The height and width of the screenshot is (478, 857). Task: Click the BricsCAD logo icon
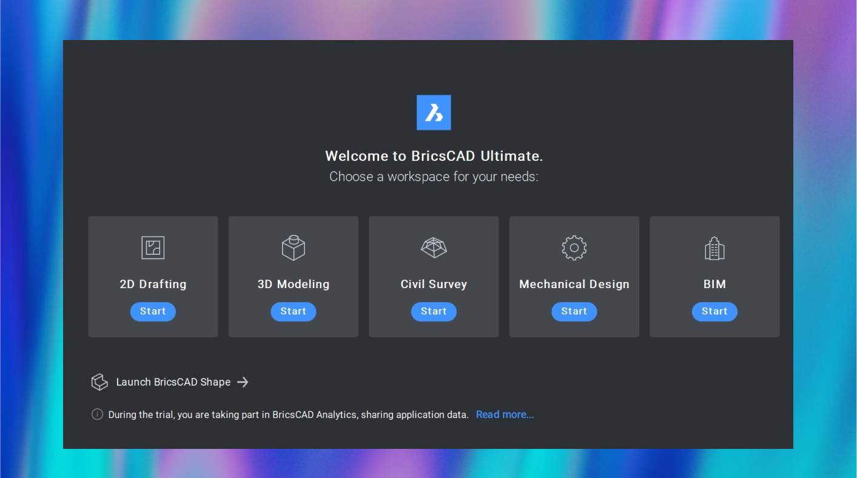pos(434,112)
